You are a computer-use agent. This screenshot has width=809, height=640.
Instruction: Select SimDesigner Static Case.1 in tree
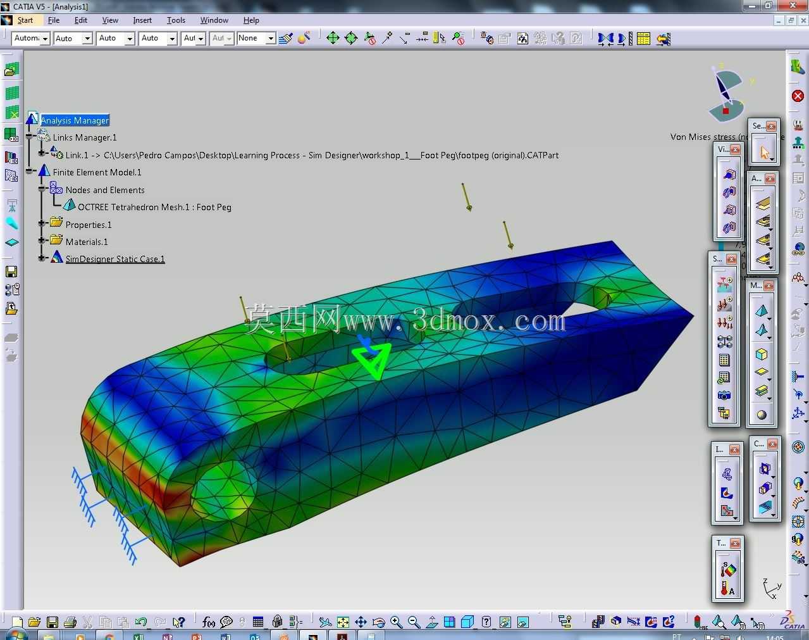[x=115, y=259]
